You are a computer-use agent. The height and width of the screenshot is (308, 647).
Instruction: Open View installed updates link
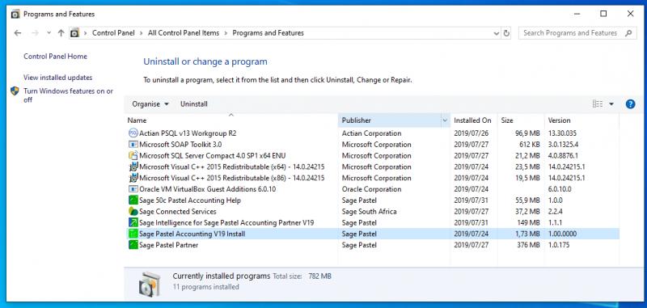(x=57, y=78)
